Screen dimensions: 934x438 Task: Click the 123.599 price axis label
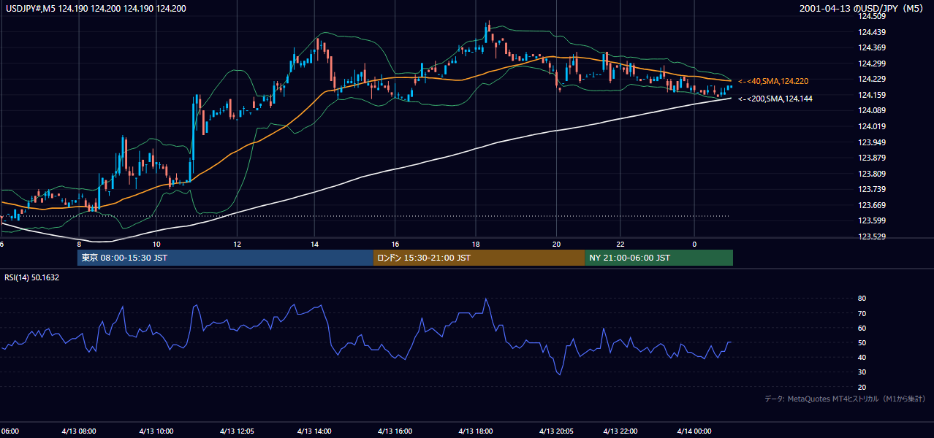[872, 220]
